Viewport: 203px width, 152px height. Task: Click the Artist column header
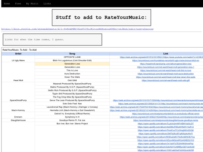18,54
